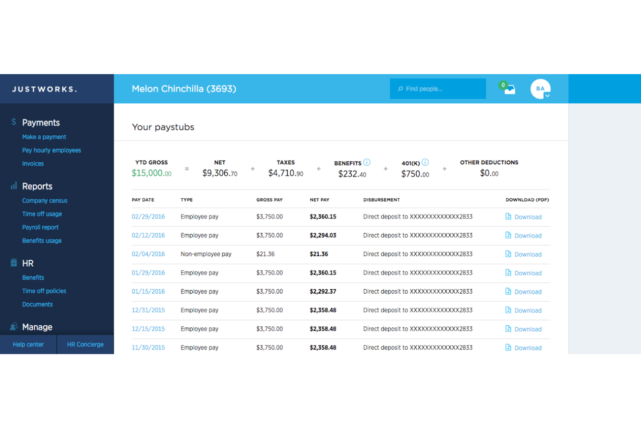Screen dimensions: 641x428
Task: Open the Payroll report link
Action: click(x=40, y=227)
